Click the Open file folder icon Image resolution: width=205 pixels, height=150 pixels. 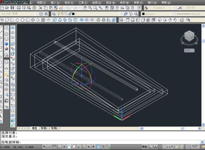point(7,8)
